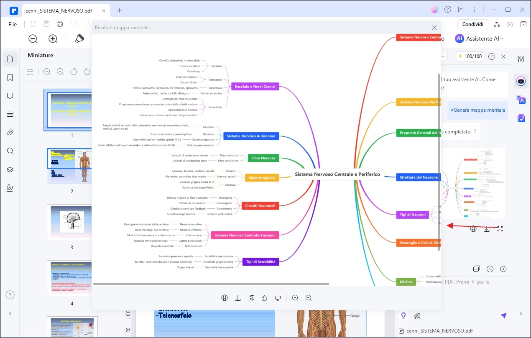Click the organization chart icon near Condividi
The height and width of the screenshot is (338, 531).
tap(497, 24)
